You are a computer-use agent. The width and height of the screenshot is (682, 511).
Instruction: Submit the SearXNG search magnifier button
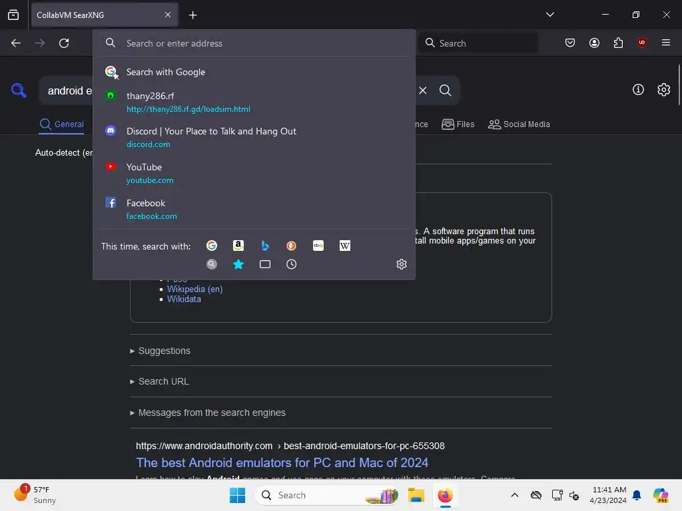(x=446, y=90)
